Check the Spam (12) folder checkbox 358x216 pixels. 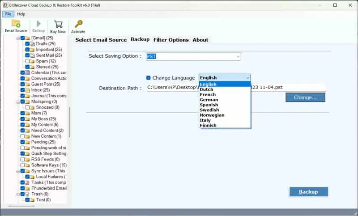(27, 61)
